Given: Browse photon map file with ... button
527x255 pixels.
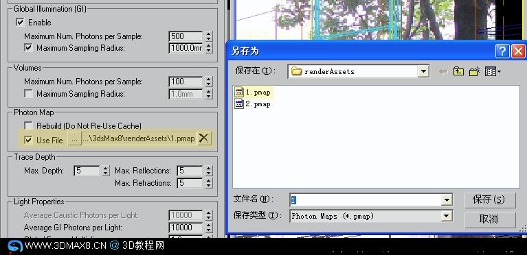Looking at the screenshot, I should click(75, 139).
